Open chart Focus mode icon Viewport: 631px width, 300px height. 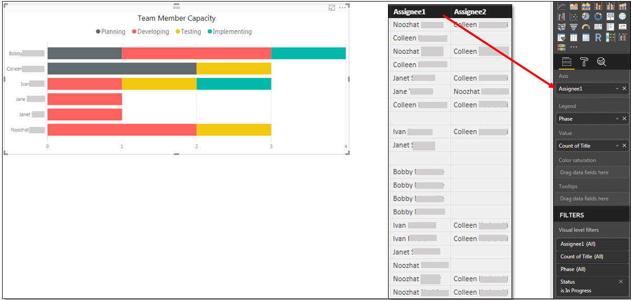tap(331, 8)
